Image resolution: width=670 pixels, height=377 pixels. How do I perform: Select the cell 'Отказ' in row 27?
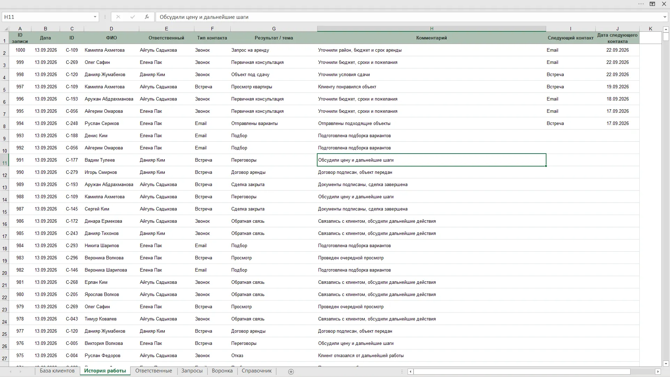[274, 355]
